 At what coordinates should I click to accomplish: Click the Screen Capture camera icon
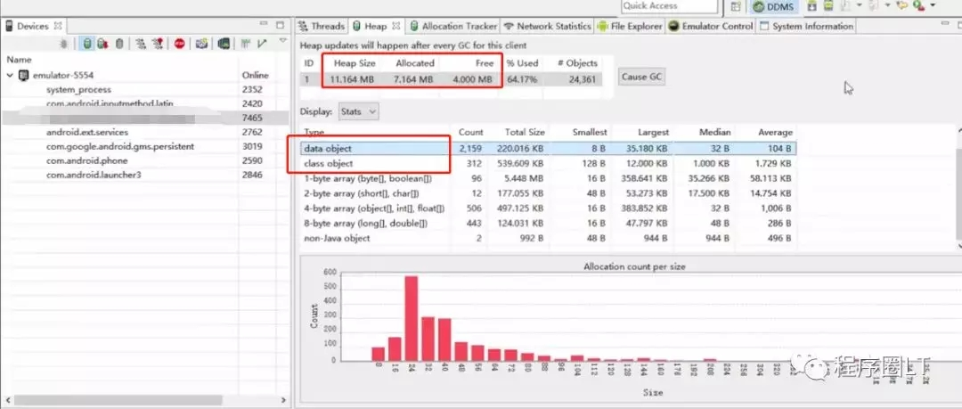(x=202, y=44)
